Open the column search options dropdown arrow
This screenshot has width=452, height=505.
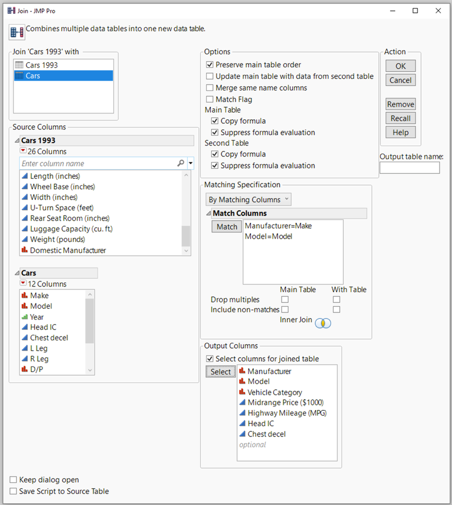[x=191, y=163]
